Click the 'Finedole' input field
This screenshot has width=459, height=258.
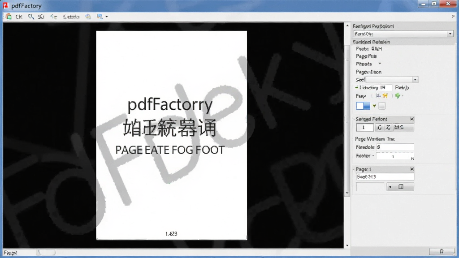(x=395, y=147)
